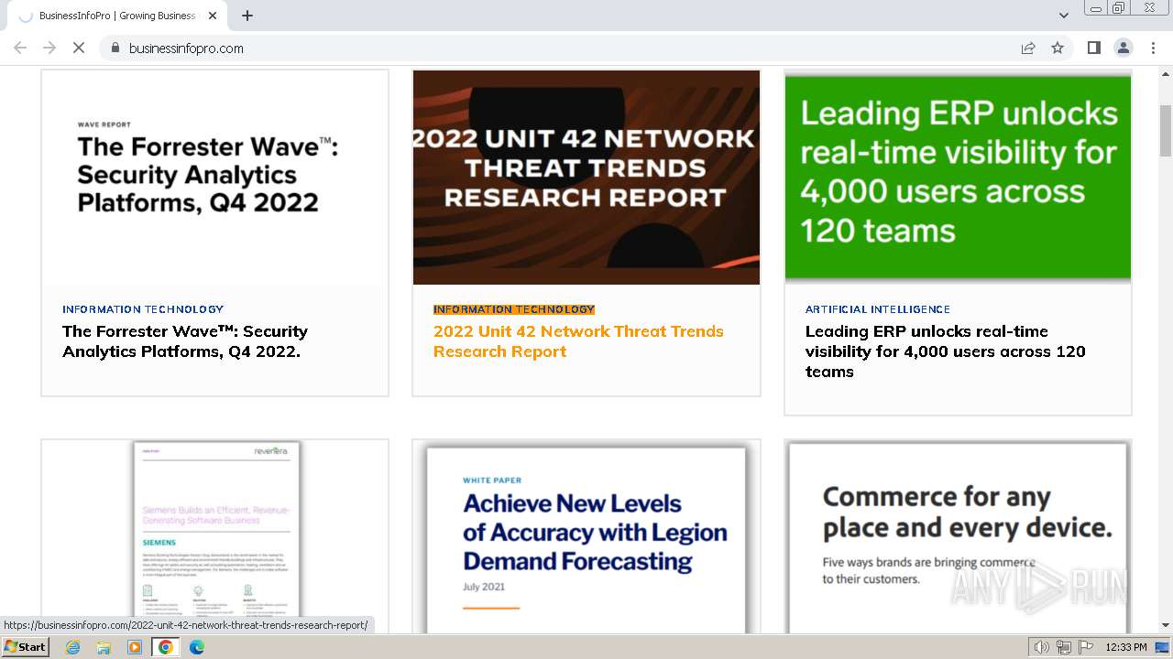Open Artificial Intelligence category link
The width and height of the screenshot is (1173, 659).
[x=878, y=309]
